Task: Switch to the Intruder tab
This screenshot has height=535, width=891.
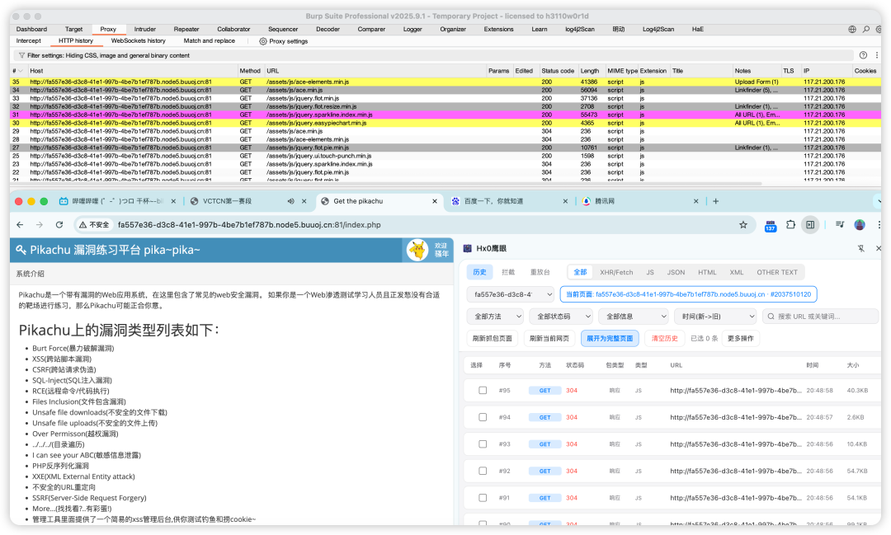Action: [145, 29]
